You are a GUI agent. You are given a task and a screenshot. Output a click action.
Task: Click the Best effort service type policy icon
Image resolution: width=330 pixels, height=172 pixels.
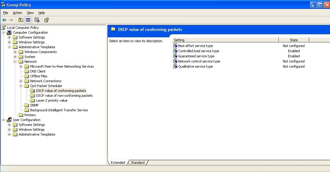click(175, 46)
